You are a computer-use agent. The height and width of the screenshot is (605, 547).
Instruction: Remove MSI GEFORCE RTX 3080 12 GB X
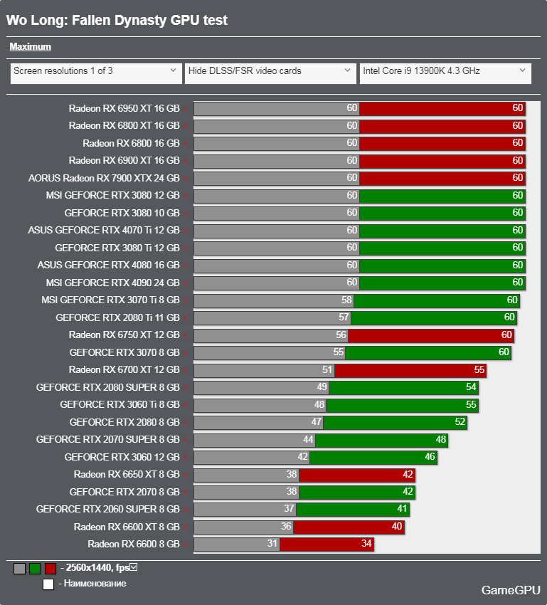point(185,196)
